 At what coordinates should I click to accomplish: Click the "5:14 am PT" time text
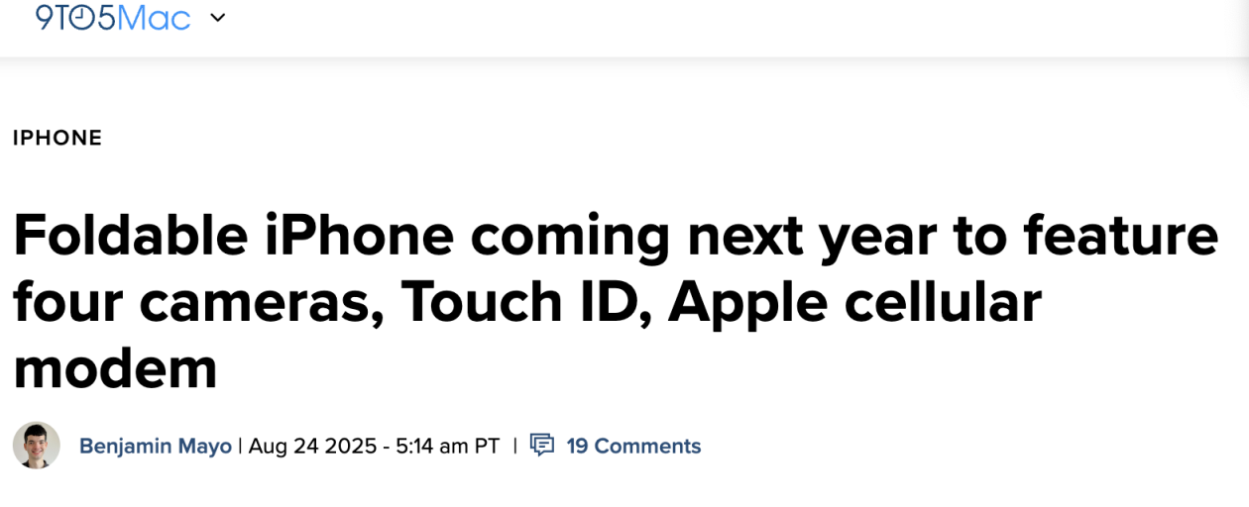pyautogui.click(x=448, y=447)
